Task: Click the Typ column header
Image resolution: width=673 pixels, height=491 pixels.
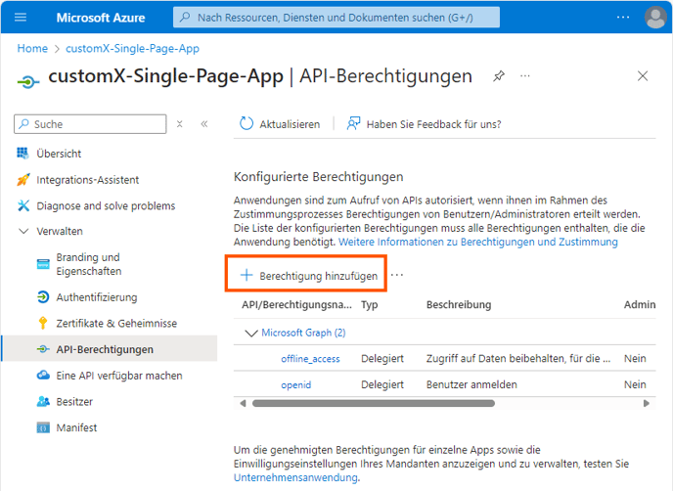Action: [369, 305]
